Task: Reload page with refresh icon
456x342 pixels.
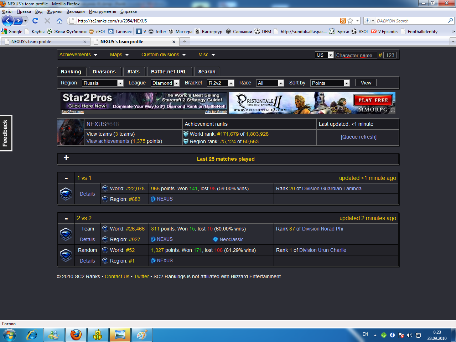Action: point(35,21)
